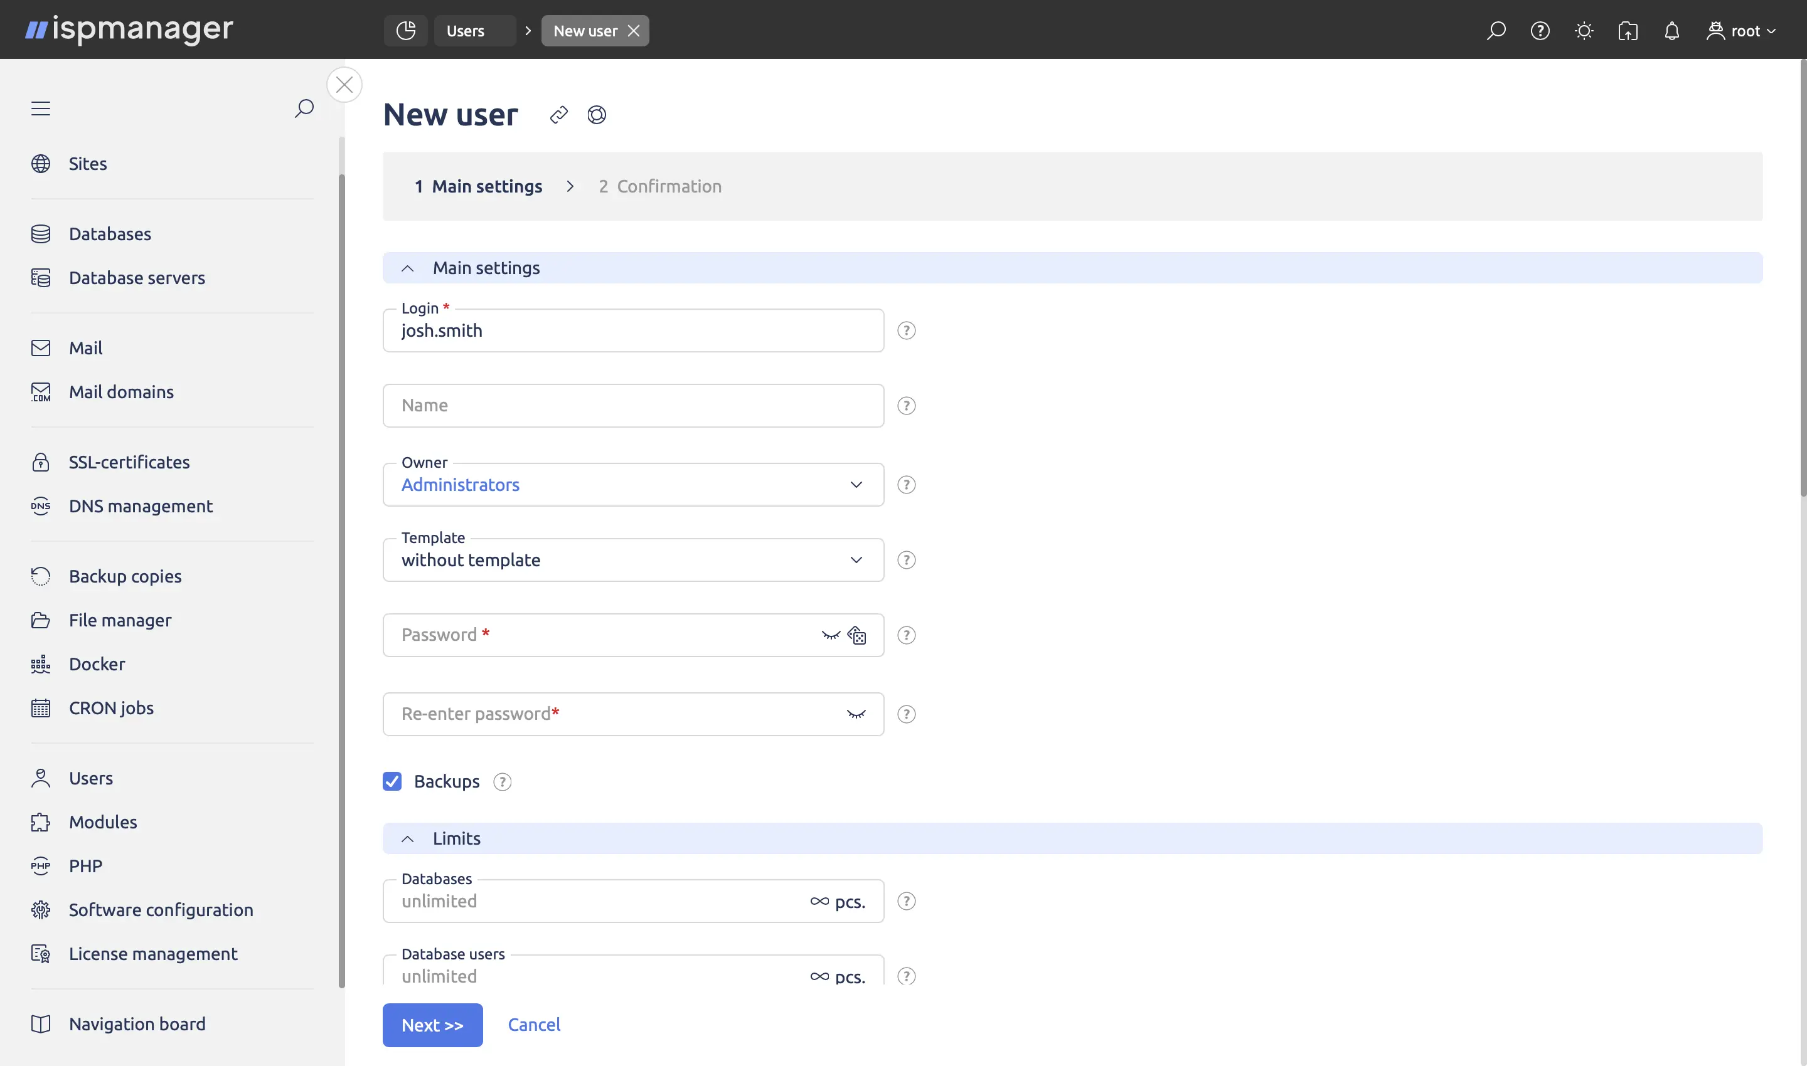Collapse the Main settings section
The height and width of the screenshot is (1066, 1807).
pyautogui.click(x=408, y=267)
